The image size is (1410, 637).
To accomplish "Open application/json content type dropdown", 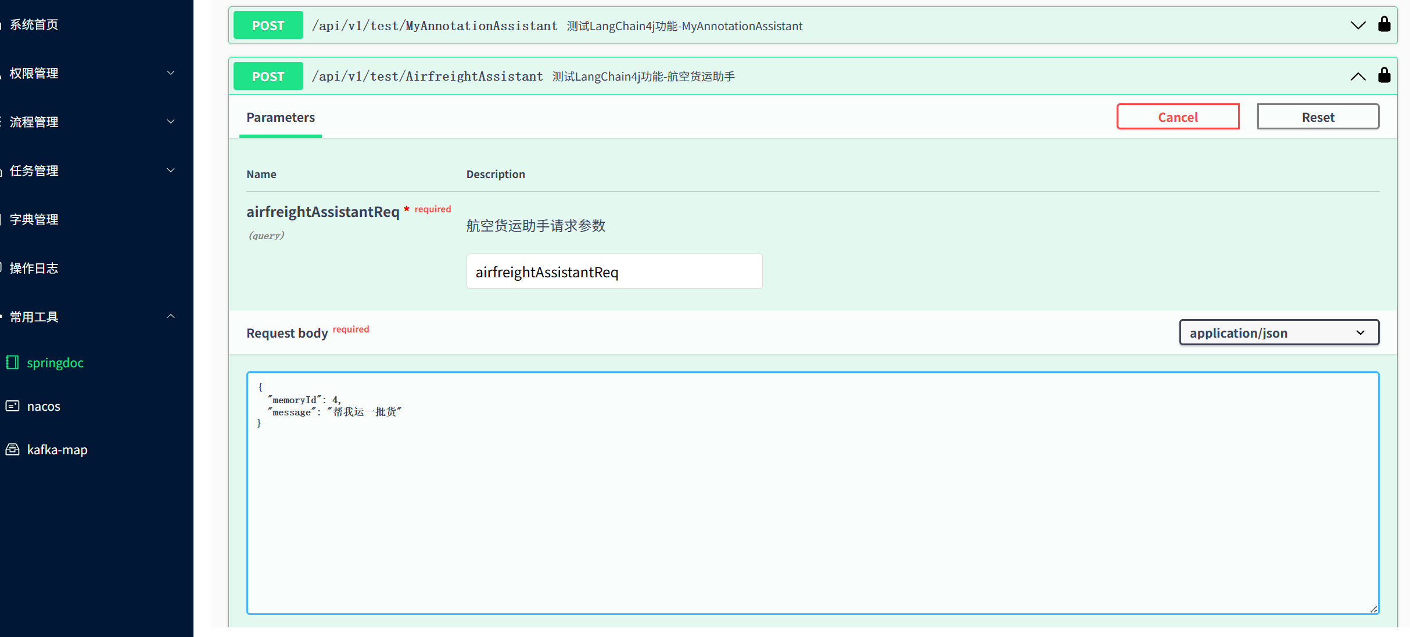I will (x=1279, y=332).
